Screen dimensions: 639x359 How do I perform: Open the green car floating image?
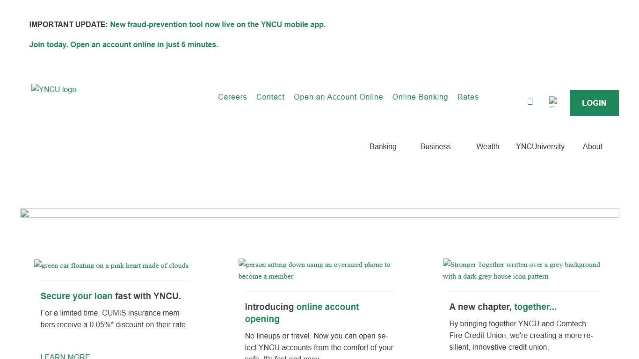coord(111,266)
